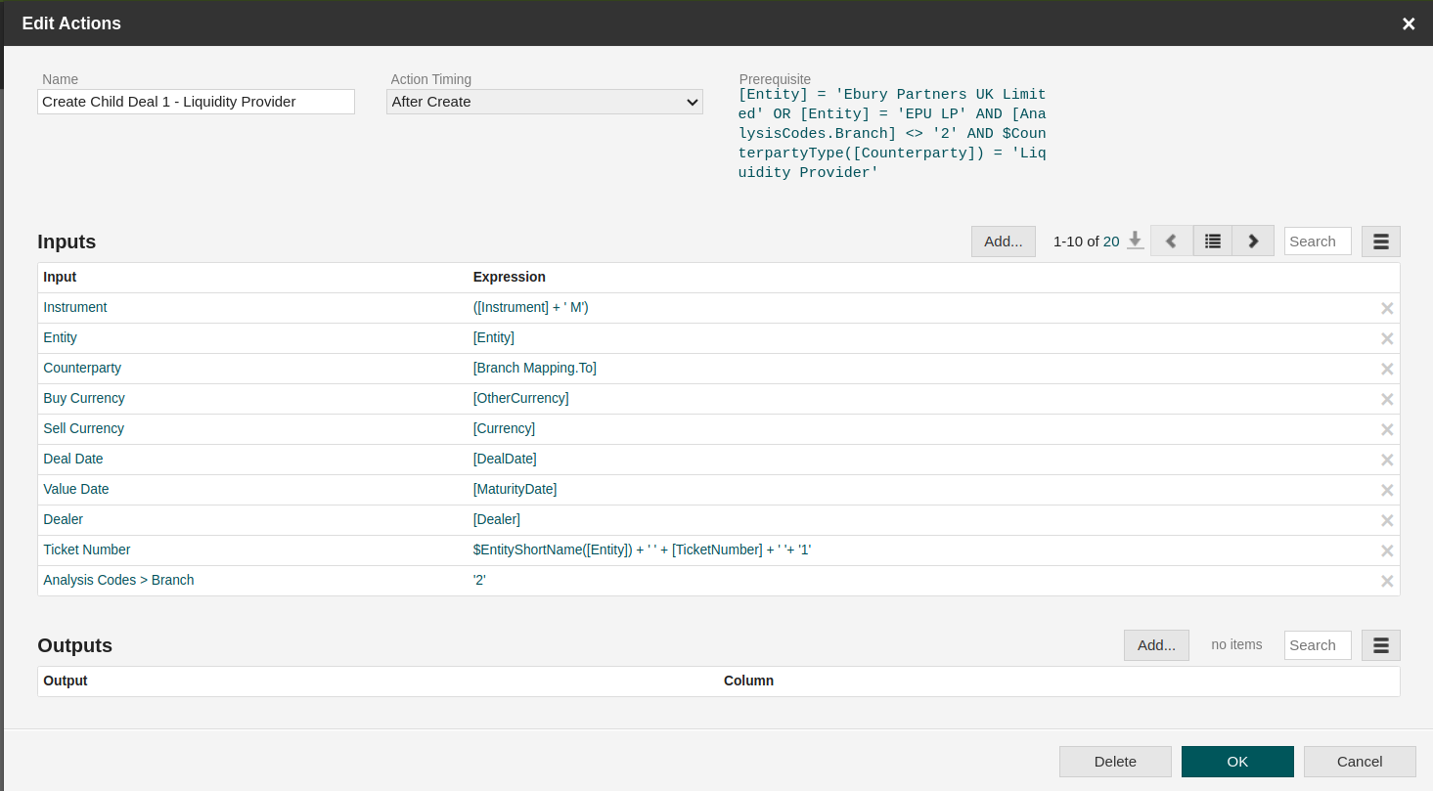Open the Action Timing dropdown

(545, 102)
